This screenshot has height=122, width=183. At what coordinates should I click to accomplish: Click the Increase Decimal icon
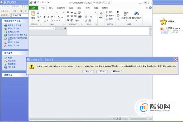(x=86, y=21)
